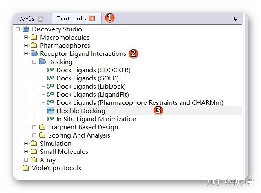Close the Tools tab

coord(40,19)
